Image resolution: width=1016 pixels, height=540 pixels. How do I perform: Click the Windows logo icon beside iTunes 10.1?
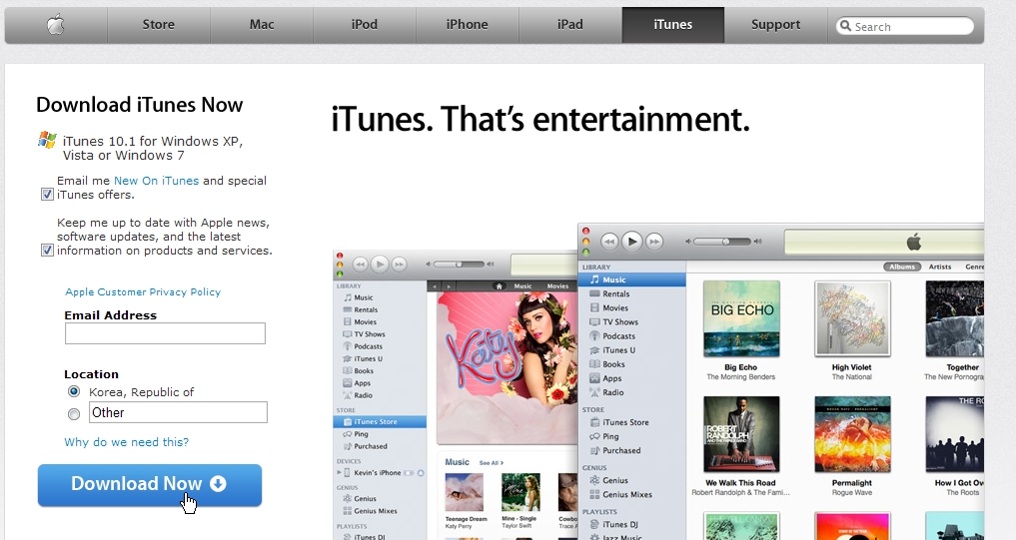pyautogui.click(x=47, y=140)
